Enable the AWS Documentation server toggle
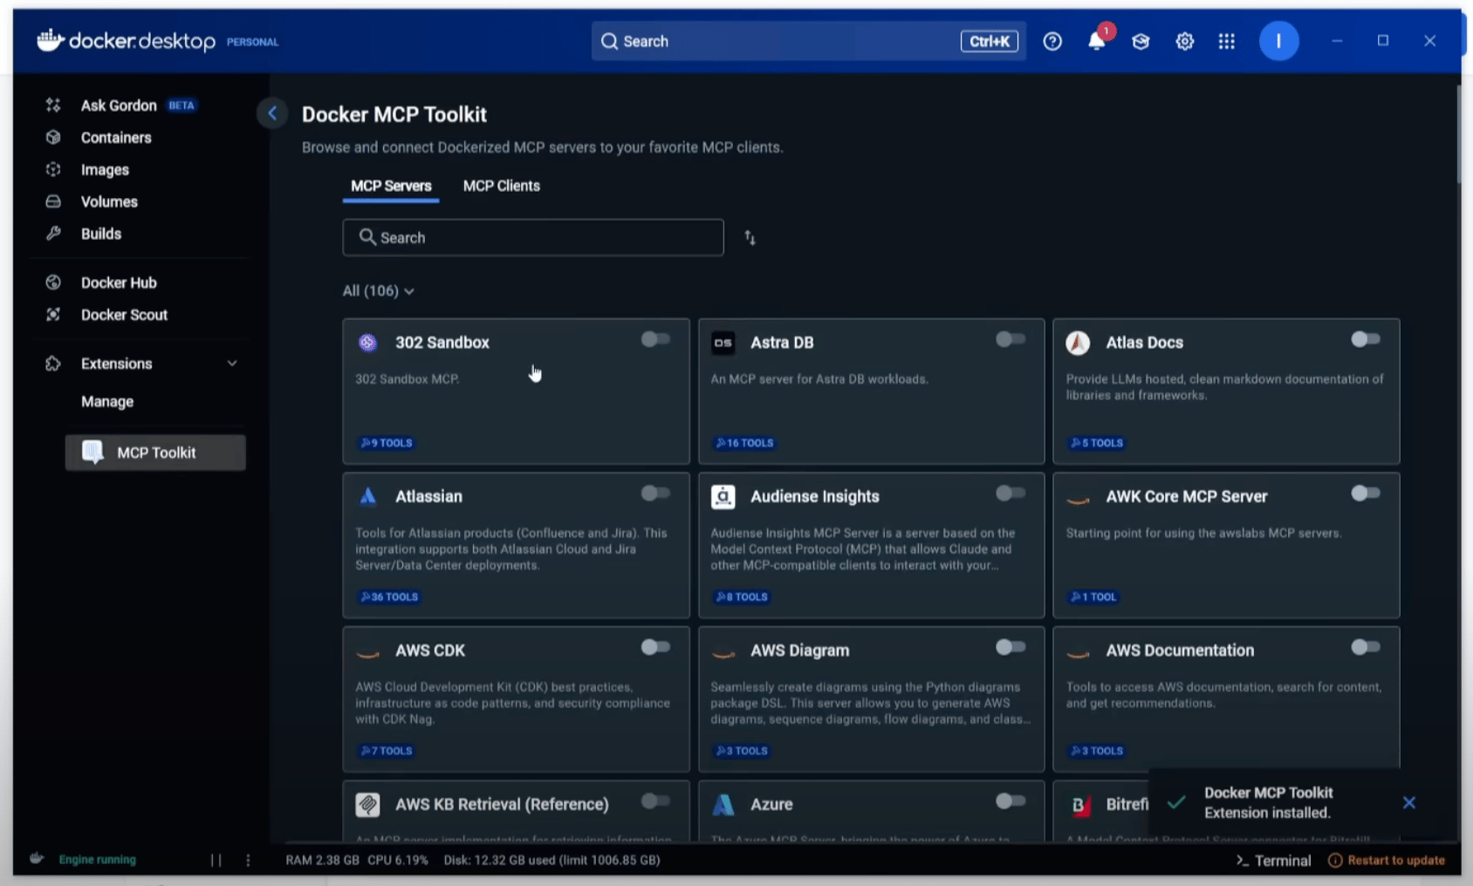 (x=1366, y=647)
